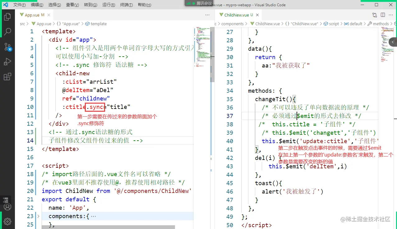Close the App.vue tab
The height and width of the screenshot is (229, 397).
(x=49, y=15)
